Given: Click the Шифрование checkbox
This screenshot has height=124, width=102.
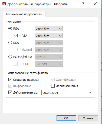Looking at the screenshot, I should coord(10,86).
